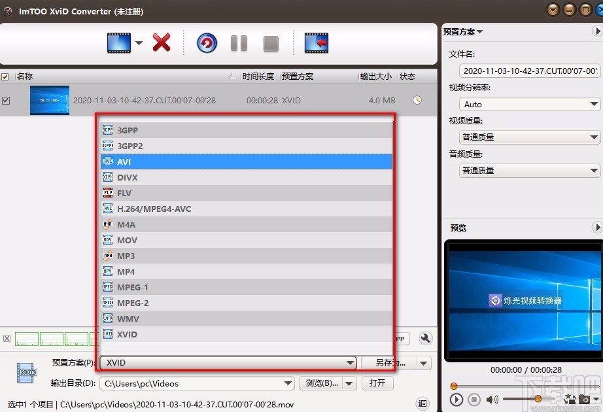This screenshot has width=603, height=412.
Task: Start conversion with the blue circular arrow
Action: (207, 43)
